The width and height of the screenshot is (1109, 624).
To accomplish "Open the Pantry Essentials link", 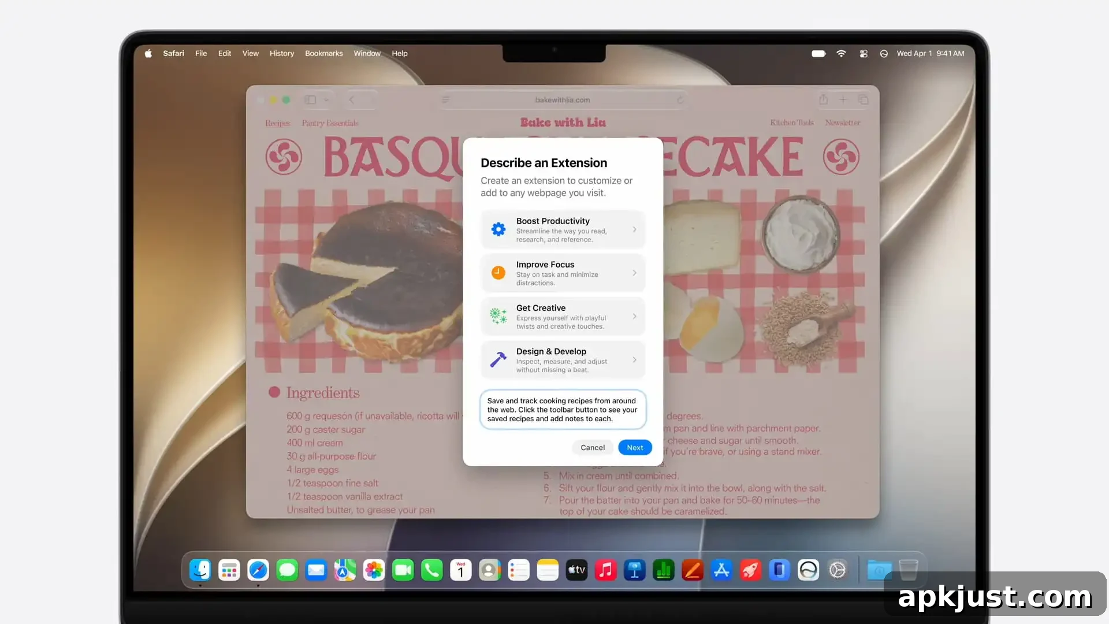I will (330, 123).
